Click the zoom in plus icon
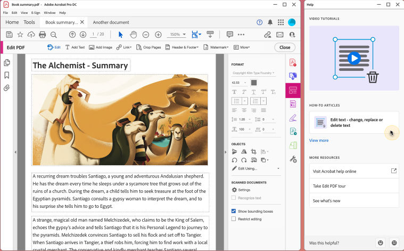The image size is (404, 251). [158, 35]
